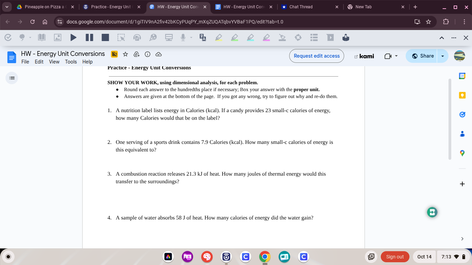Click the Request edit access button
472x265 pixels.
coord(316,56)
